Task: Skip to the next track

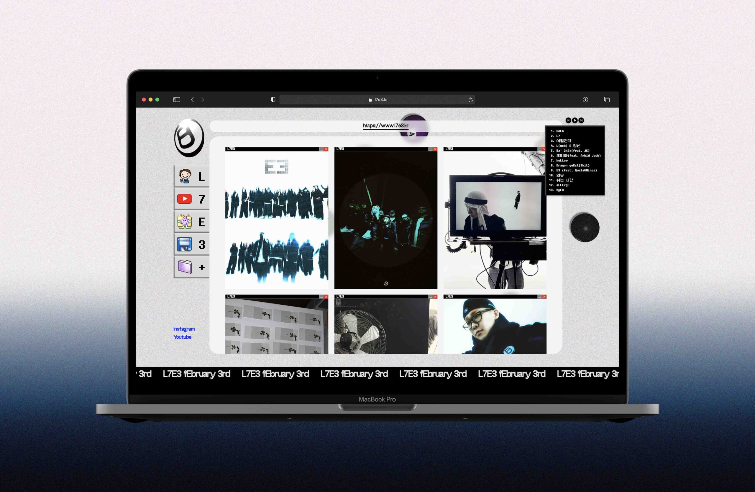Action: 581,120
